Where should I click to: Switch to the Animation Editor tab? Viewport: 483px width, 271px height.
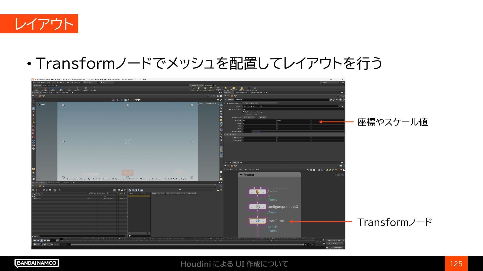47,93
